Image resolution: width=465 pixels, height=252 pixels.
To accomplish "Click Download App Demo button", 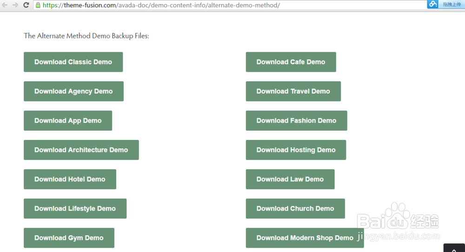I will pos(68,121).
